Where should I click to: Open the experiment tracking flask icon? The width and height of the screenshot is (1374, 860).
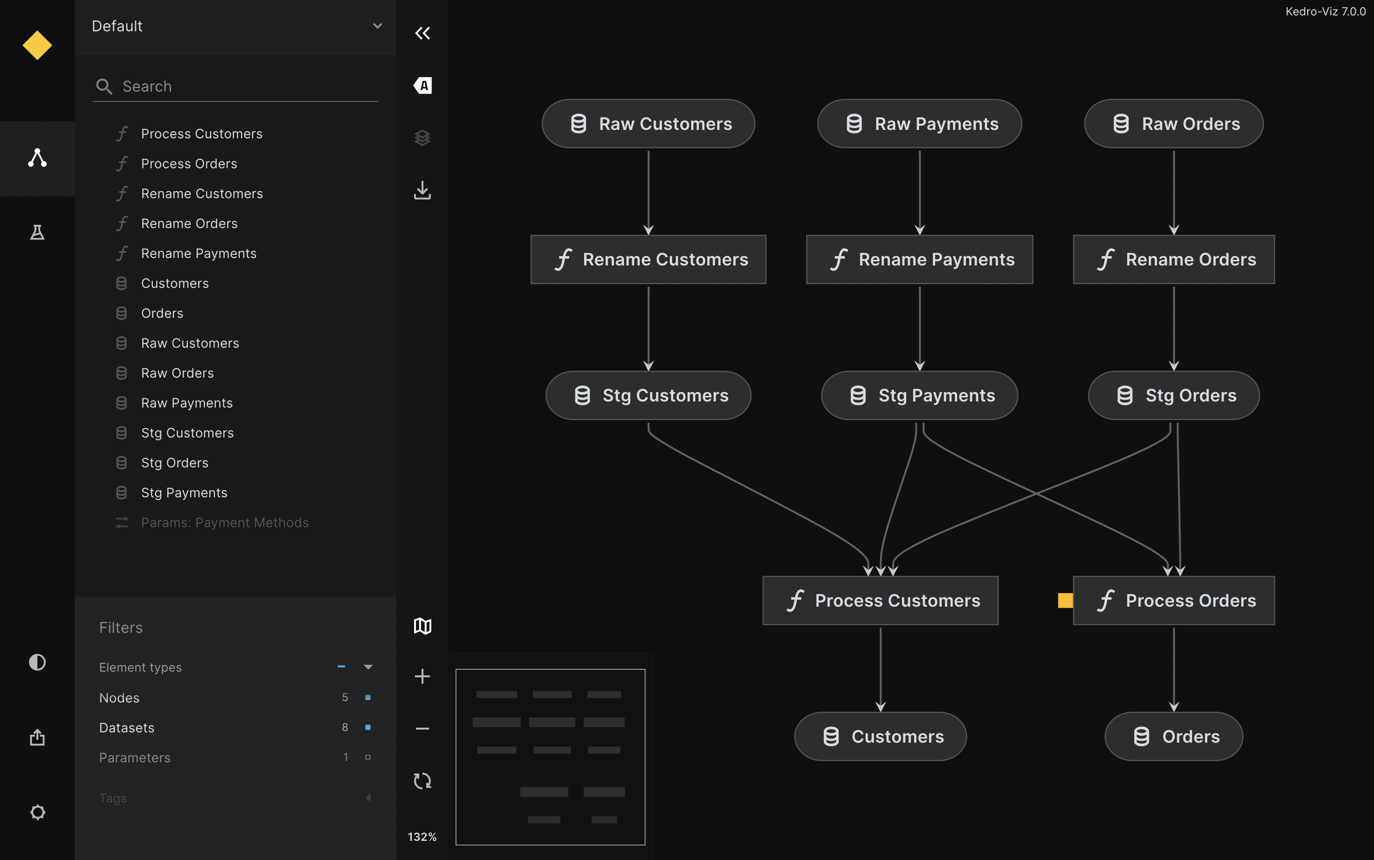(x=37, y=232)
